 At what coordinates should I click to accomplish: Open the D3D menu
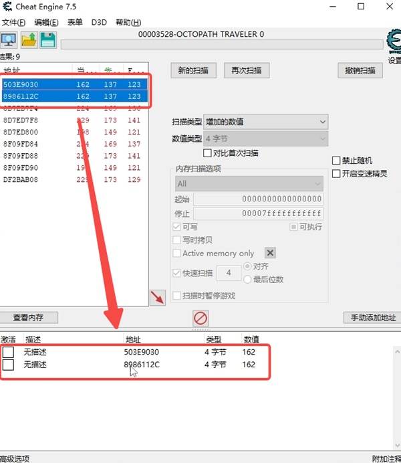point(98,22)
